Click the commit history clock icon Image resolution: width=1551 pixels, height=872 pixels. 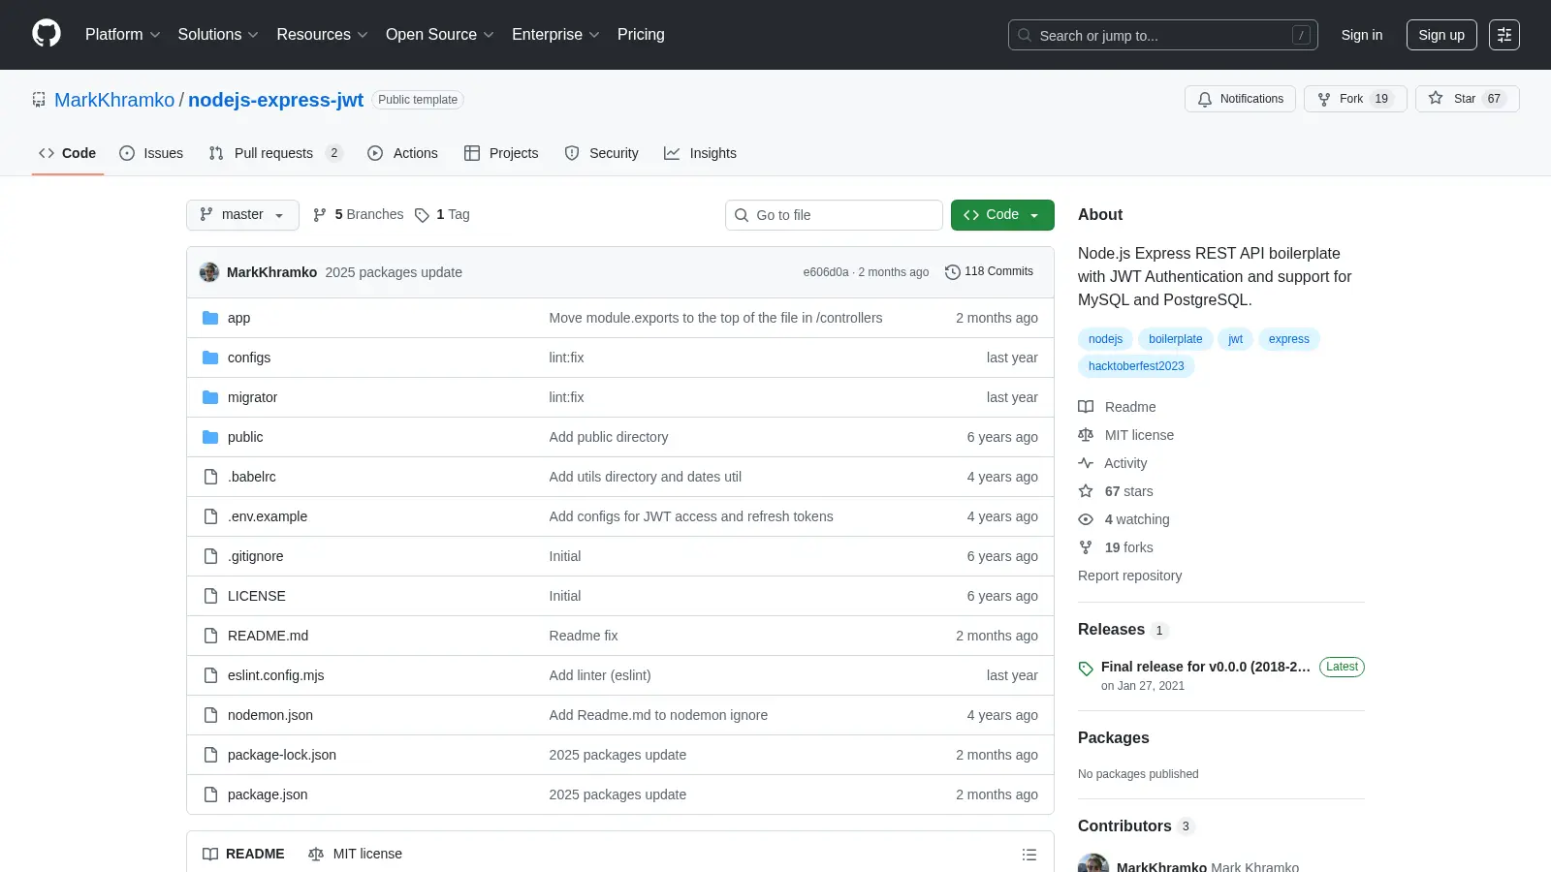tap(953, 272)
